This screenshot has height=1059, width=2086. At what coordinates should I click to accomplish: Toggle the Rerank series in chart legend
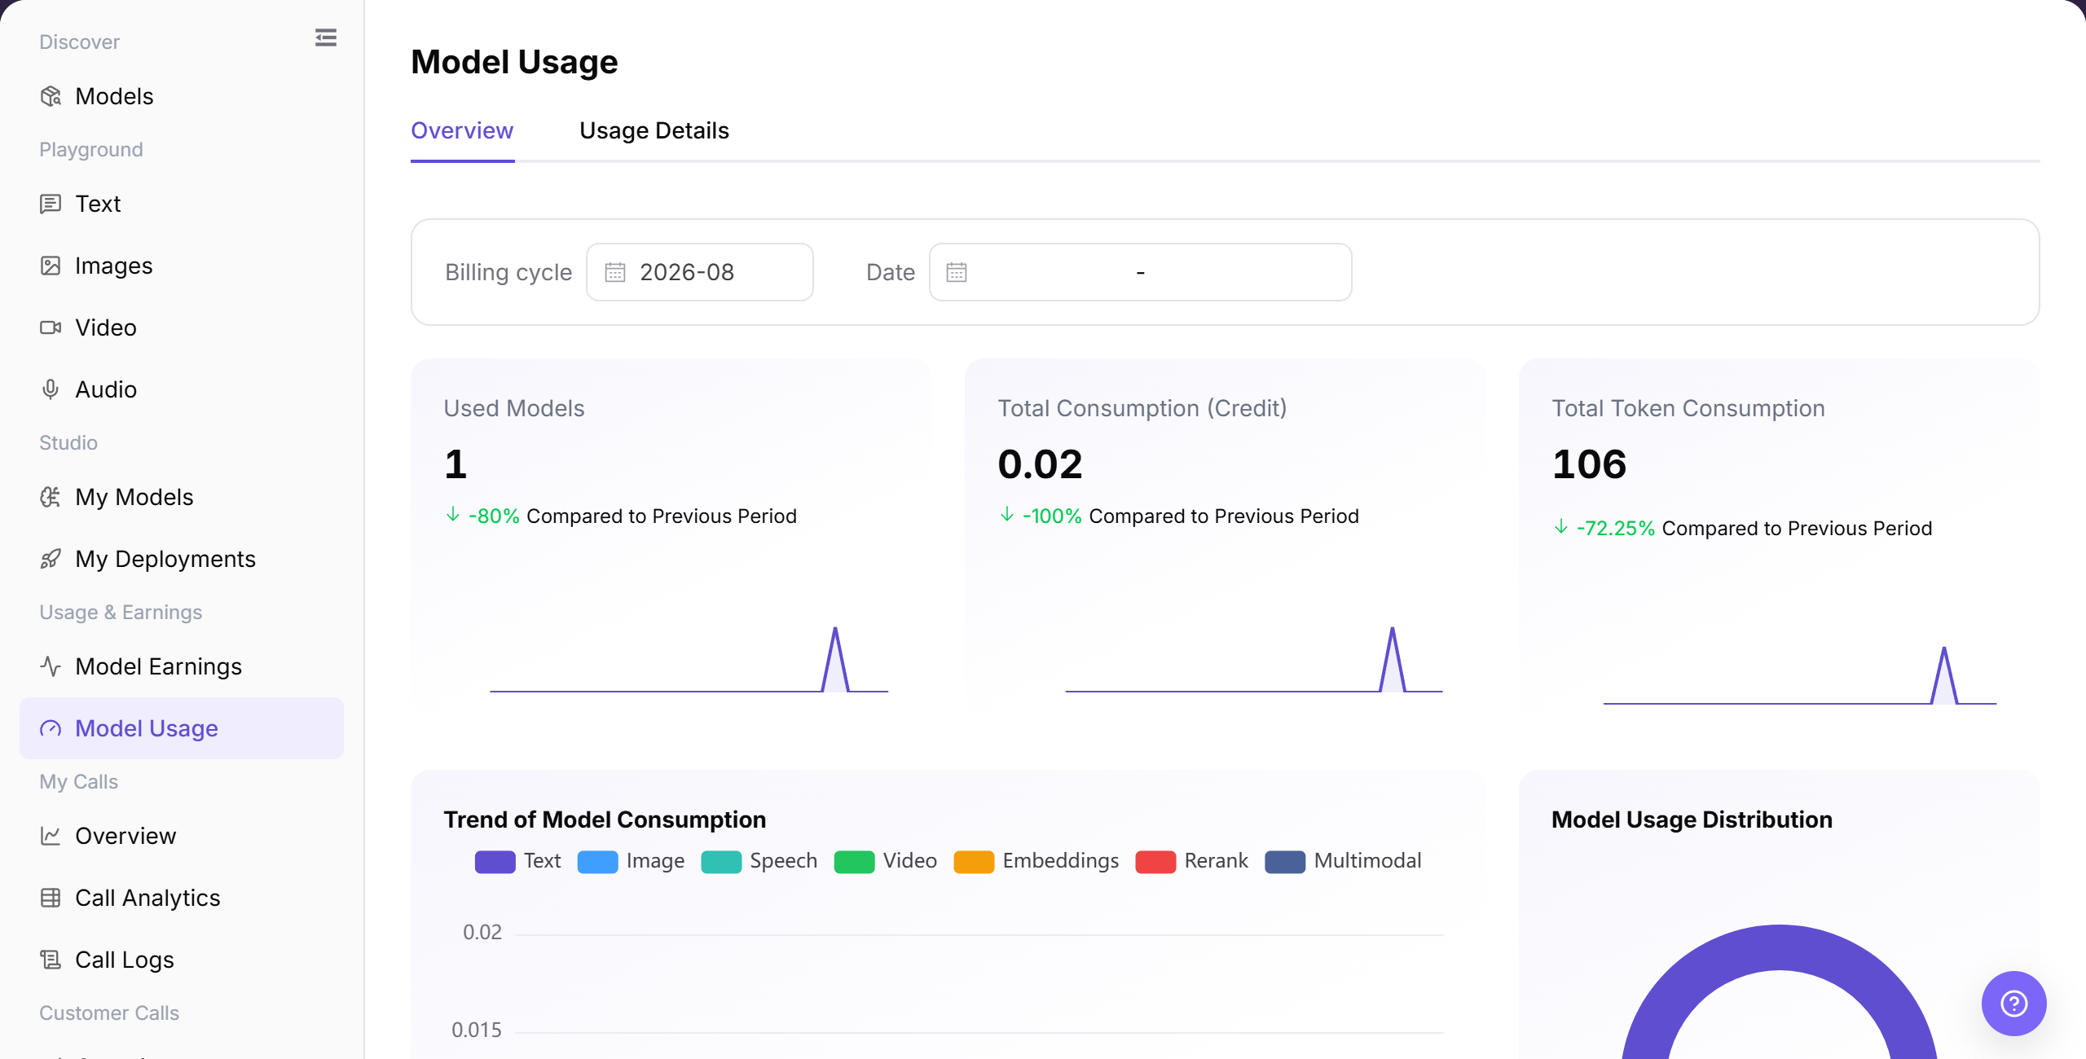[1191, 861]
